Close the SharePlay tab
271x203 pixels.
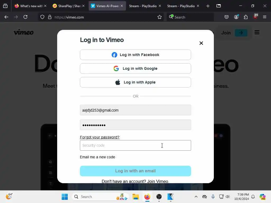pos(83,6)
